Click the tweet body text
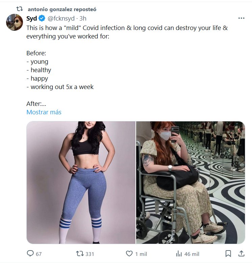 coord(127,32)
